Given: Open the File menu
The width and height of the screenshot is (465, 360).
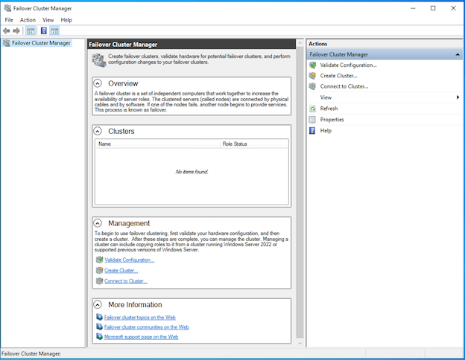Looking at the screenshot, I should (9, 20).
